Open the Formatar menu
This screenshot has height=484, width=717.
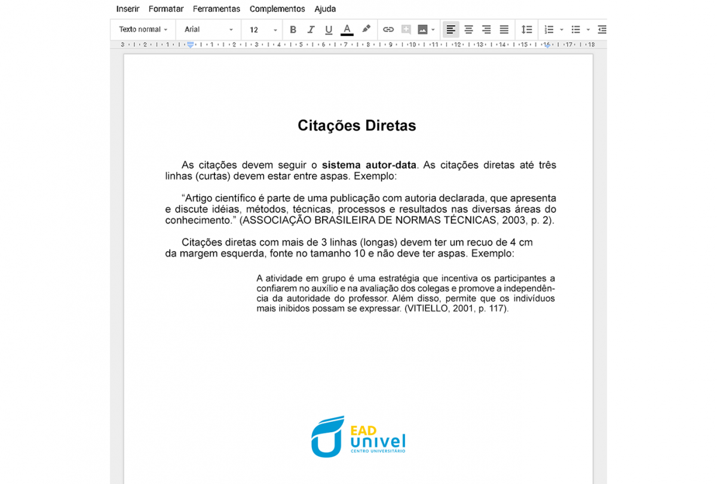click(x=166, y=9)
